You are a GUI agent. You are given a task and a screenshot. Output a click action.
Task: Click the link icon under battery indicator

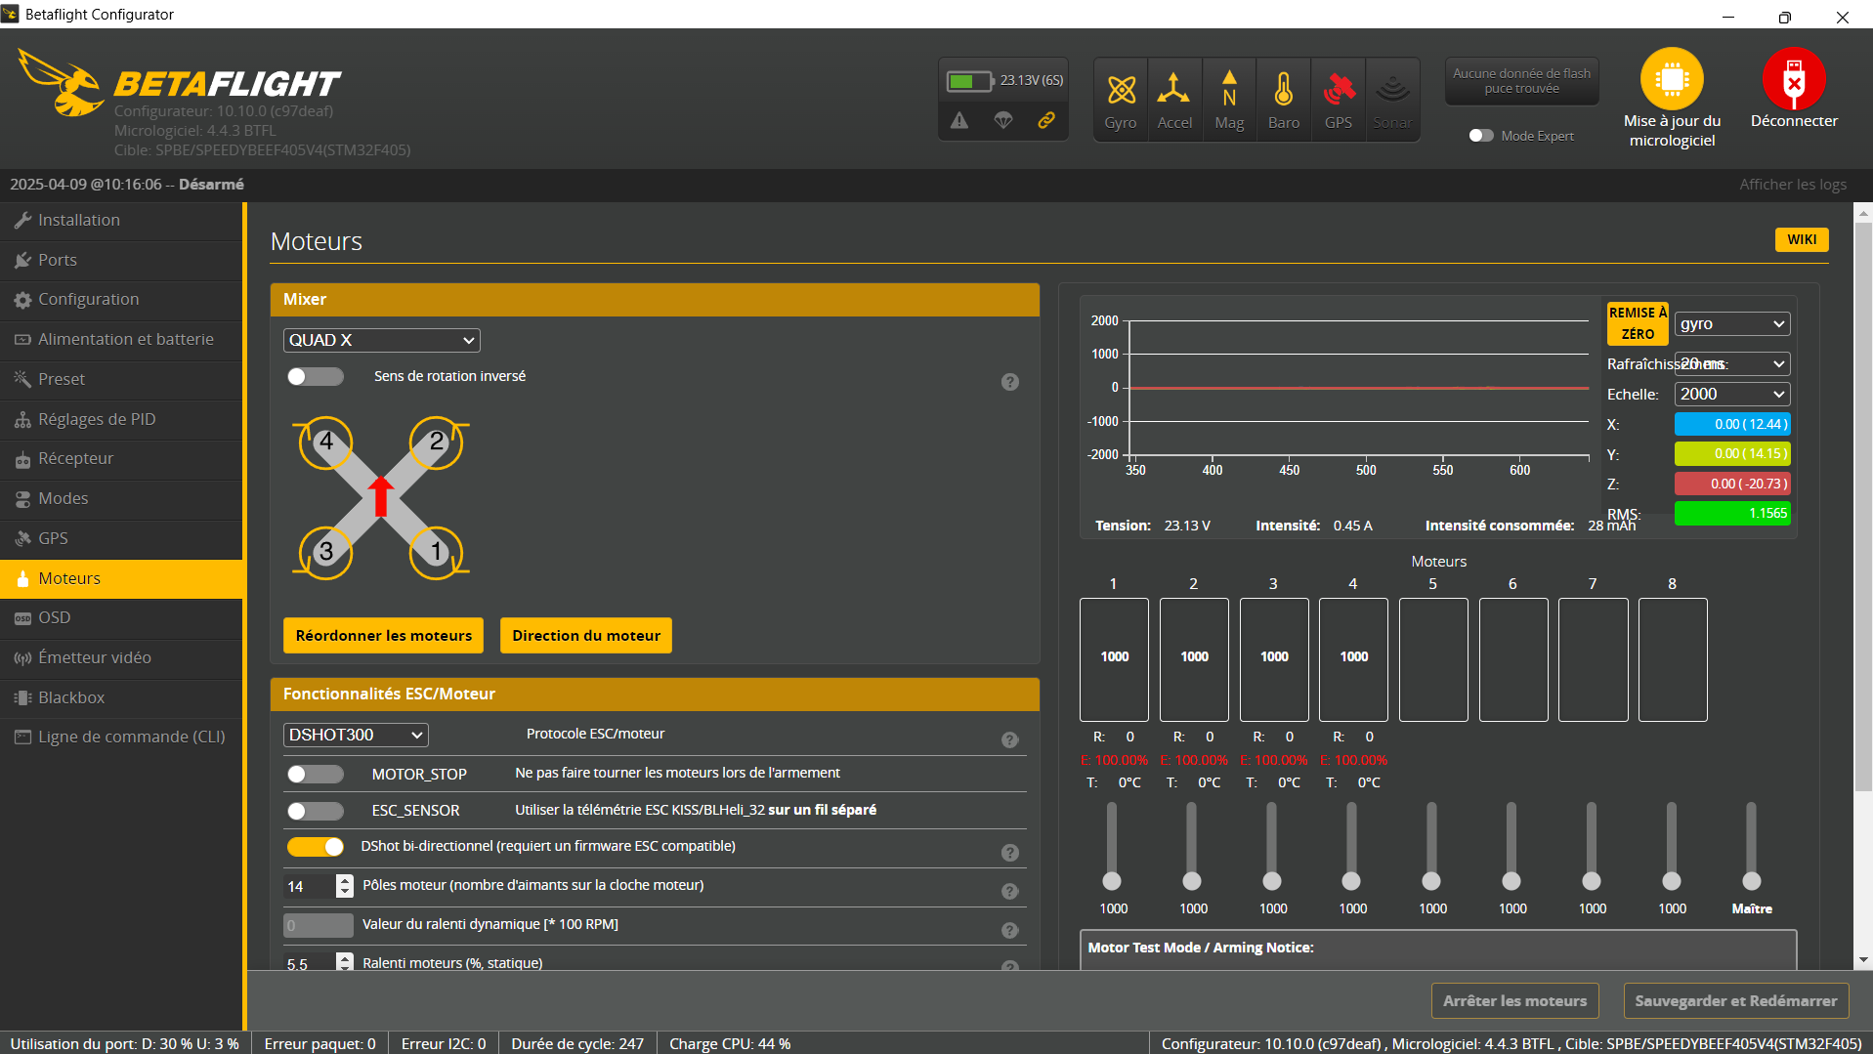pos(1046,120)
